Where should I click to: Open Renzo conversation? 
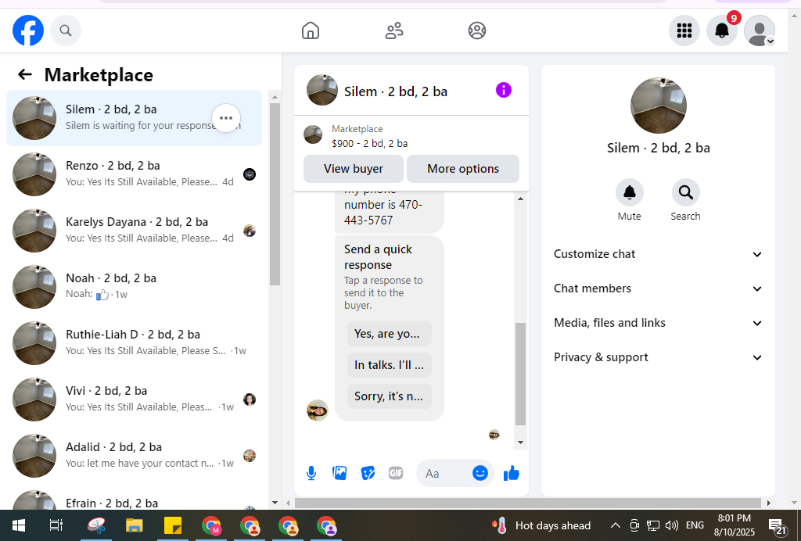pos(134,174)
